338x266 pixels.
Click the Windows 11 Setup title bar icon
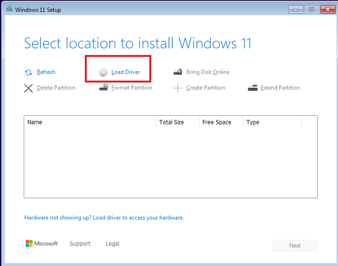point(9,9)
